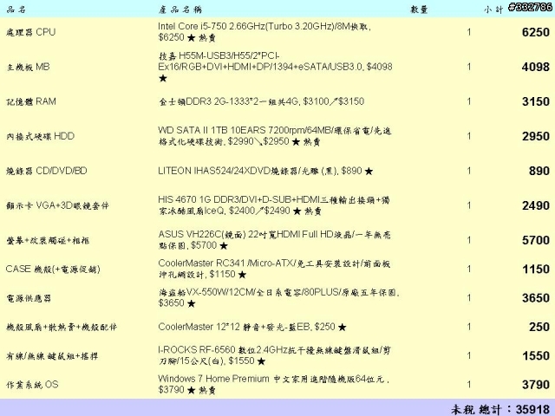Click the ASUS VH226C monitor description
This screenshot has width=555, height=416.
pos(274,240)
